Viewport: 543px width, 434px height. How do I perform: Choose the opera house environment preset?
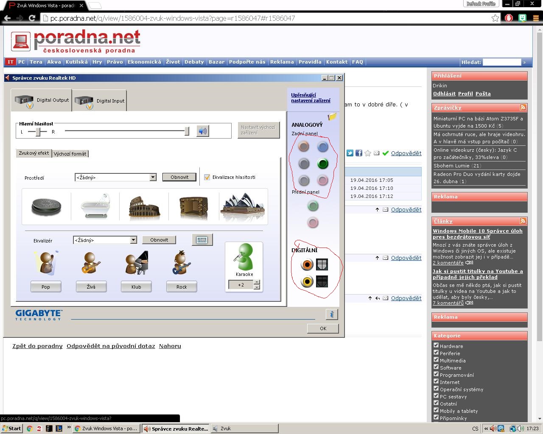click(243, 206)
